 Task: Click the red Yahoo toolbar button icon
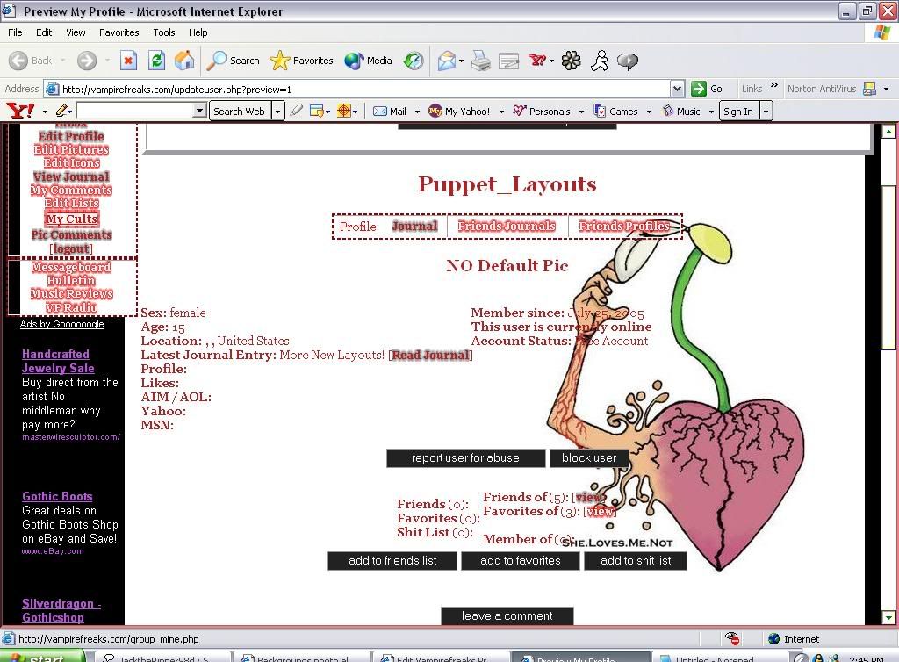pos(537,61)
